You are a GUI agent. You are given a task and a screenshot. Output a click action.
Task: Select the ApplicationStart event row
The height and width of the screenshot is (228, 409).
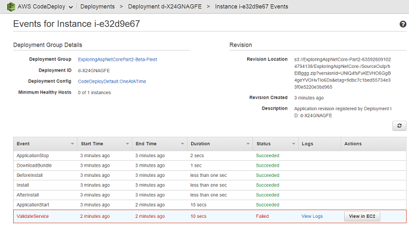210,205
